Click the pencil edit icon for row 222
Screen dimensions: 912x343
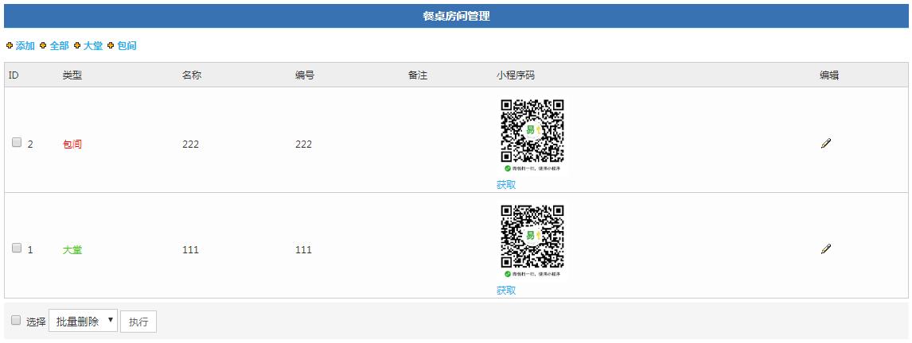(x=826, y=144)
